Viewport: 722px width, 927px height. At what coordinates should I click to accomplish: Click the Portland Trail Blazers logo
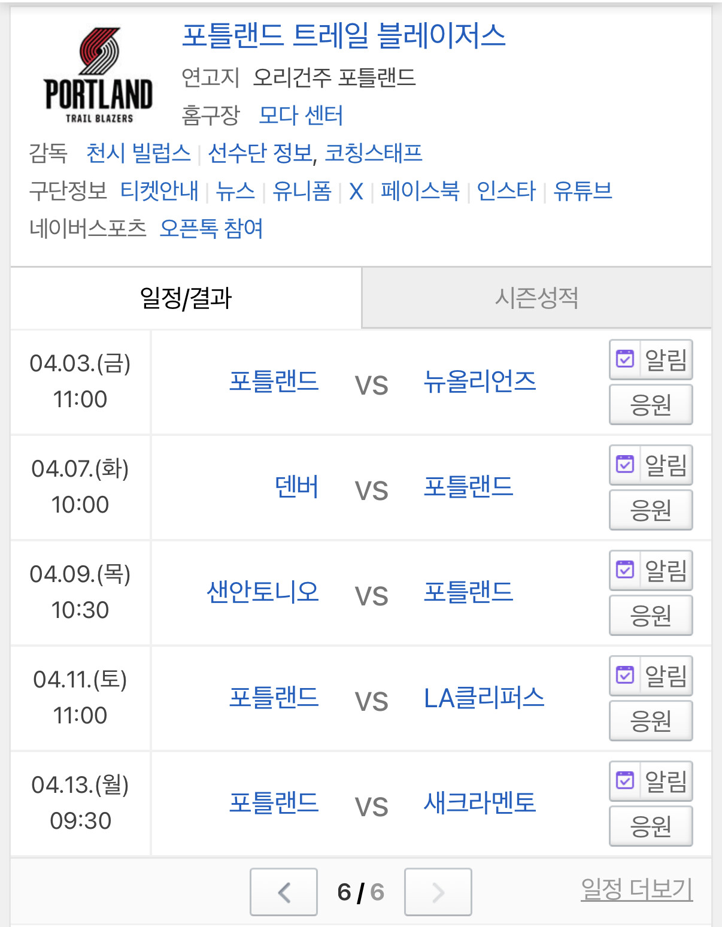tap(99, 75)
